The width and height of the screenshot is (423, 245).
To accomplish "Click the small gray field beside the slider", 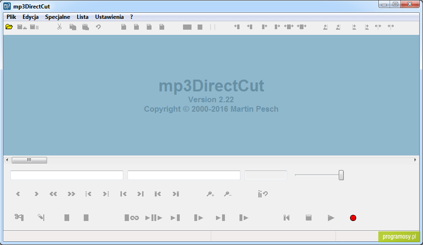I will pos(266,175).
